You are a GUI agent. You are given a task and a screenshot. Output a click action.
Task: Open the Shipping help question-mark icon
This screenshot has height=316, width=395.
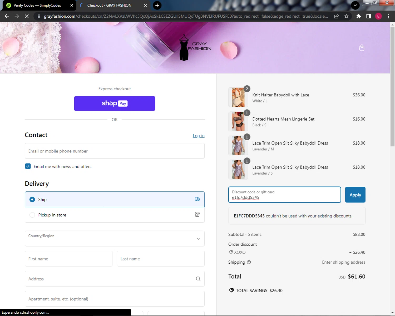pyautogui.click(x=249, y=262)
